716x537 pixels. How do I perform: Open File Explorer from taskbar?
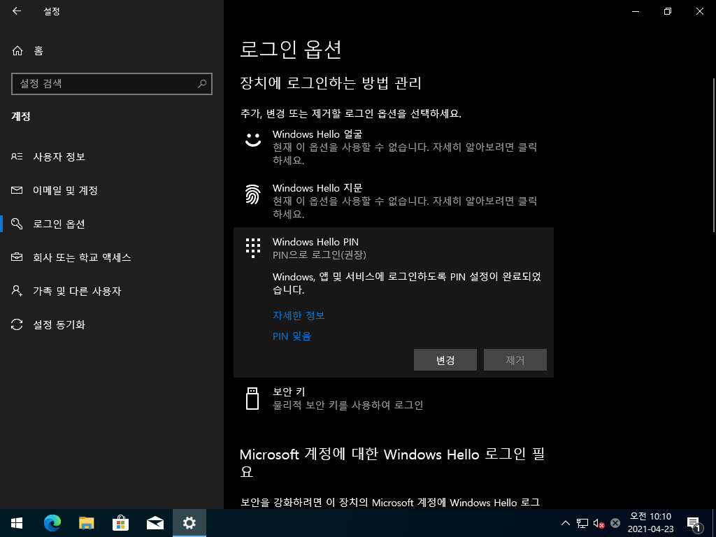click(x=86, y=523)
